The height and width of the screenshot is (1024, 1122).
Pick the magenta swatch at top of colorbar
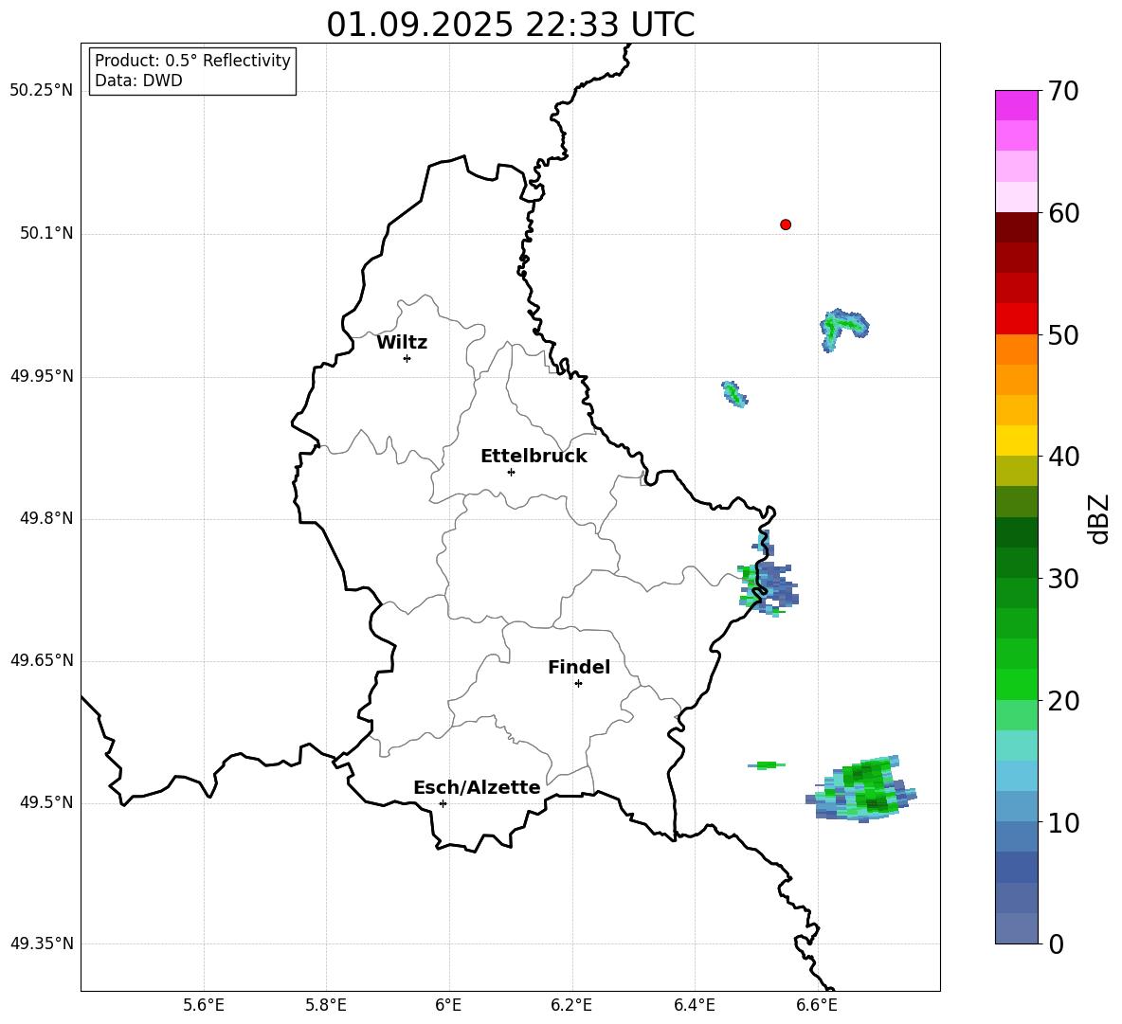[x=1016, y=105]
